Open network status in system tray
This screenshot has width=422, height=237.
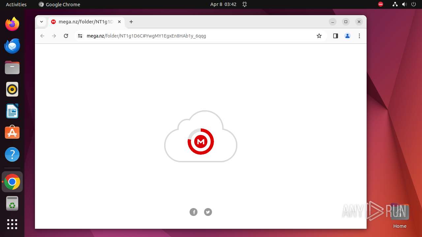point(395,4)
